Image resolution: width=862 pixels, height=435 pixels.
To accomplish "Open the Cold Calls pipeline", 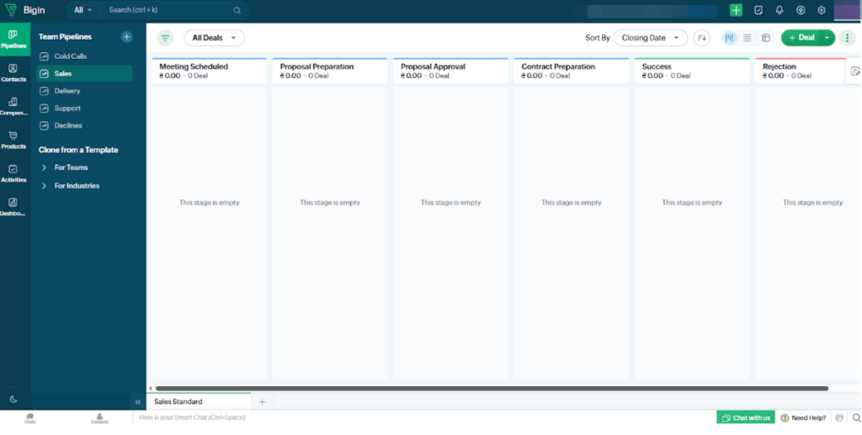I will point(71,56).
